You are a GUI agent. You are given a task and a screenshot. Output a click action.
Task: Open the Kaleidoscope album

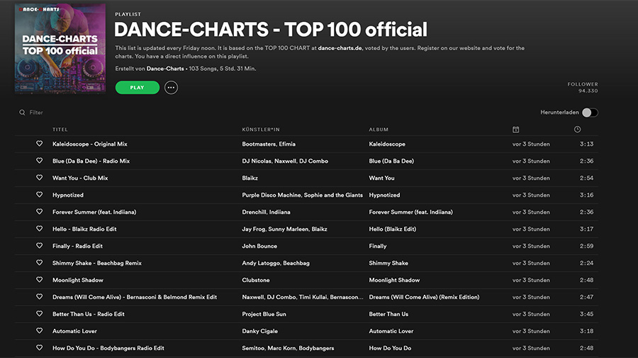387,144
